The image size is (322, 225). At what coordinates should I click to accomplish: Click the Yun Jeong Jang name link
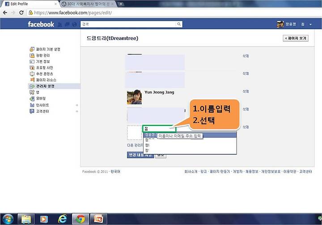tap(159, 92)
